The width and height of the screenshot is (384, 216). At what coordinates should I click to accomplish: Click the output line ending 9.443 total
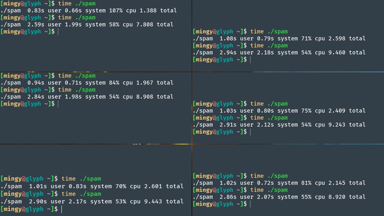[92, 202]
